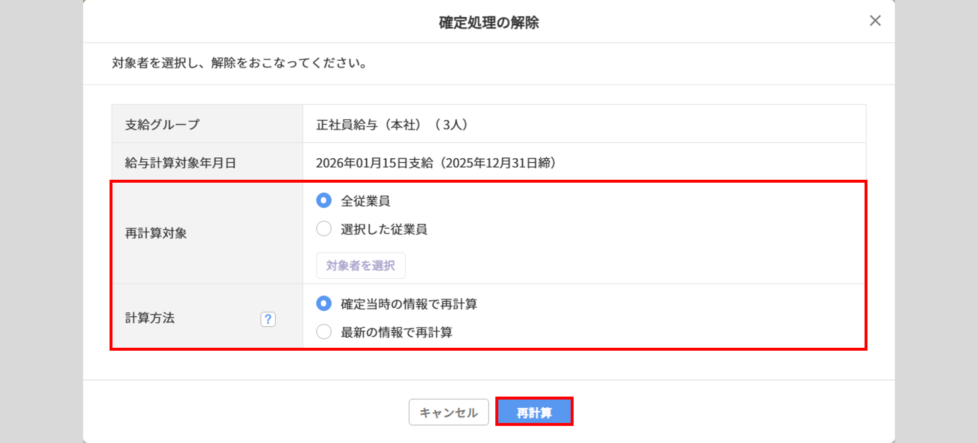Choose the 選択した従業員 radio option
This screenshot has width=978, height=443.
[324, 229]
